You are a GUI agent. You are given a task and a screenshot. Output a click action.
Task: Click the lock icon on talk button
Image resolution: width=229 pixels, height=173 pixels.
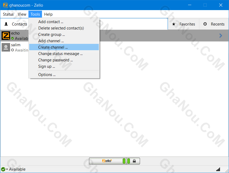pos(134,161)
